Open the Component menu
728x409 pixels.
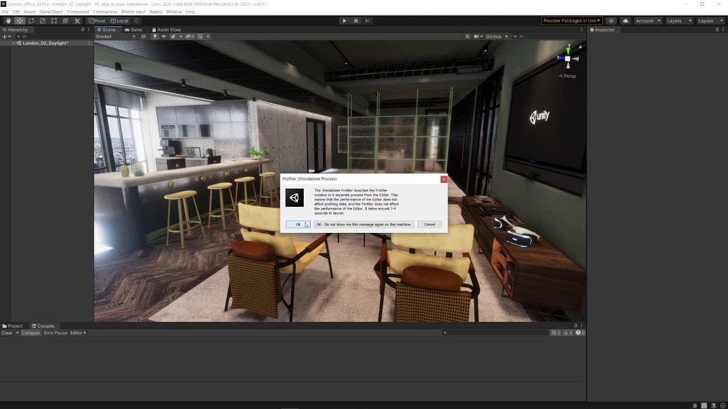point(78,12)
